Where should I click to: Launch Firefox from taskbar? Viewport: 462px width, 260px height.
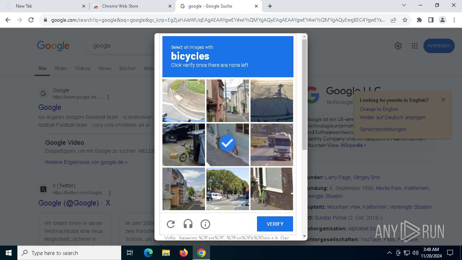tap(184, 253)
